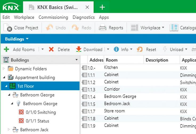The image size is (196, 134).
Task: Open the Workplace toolbar dropdown
Action: coord(163,28)
